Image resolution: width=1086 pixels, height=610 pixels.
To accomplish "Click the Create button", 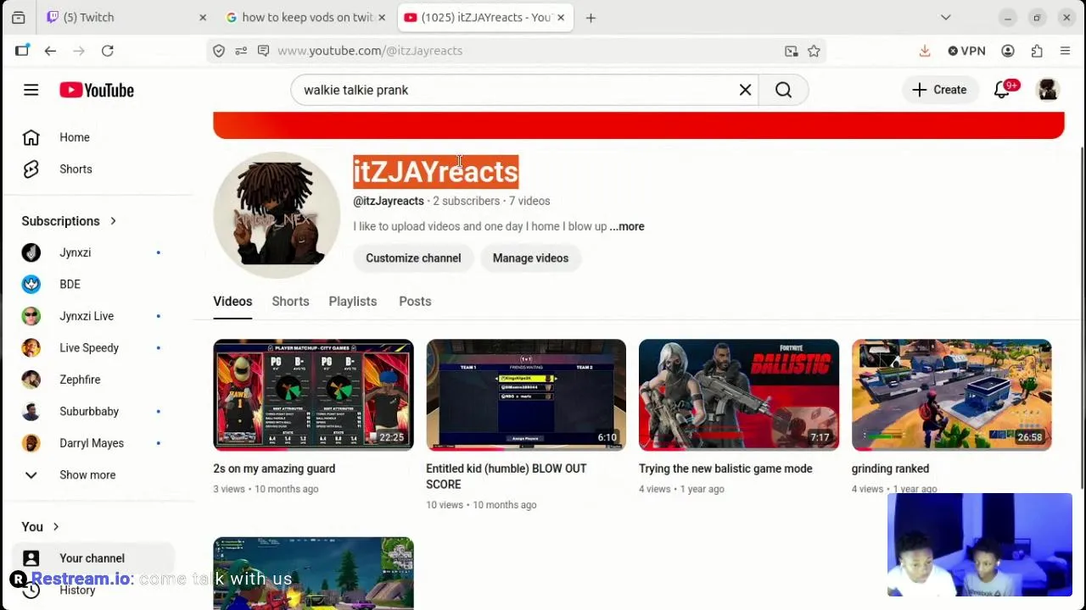I will click(939, 90).
